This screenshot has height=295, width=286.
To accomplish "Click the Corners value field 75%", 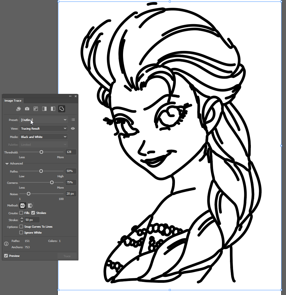I will (x=71, y=182).
